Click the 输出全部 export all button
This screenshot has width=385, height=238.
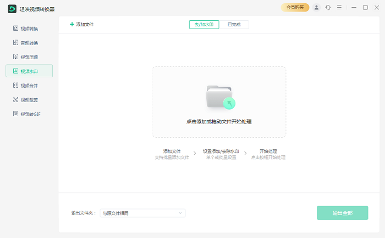(342, 213)
